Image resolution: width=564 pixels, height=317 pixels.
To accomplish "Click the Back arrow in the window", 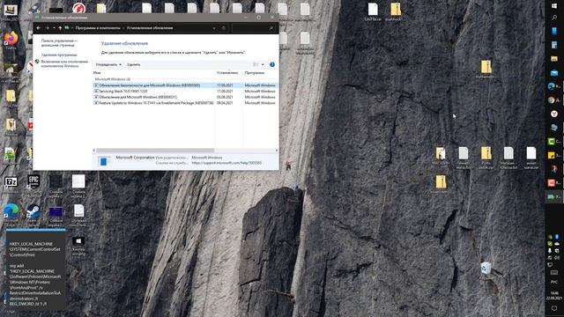I will pyautogui.click(x=39, y=28).
